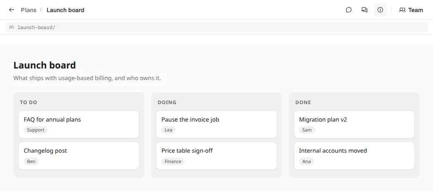The image size is (433, 195).
Task: Click the DONE column header
Action: (303, 102)
